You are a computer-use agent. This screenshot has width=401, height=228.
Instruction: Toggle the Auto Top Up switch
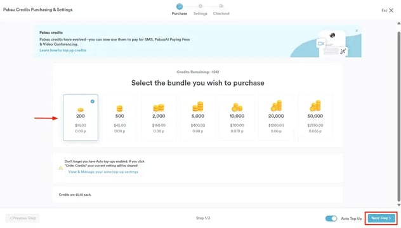tap(331, 218)
